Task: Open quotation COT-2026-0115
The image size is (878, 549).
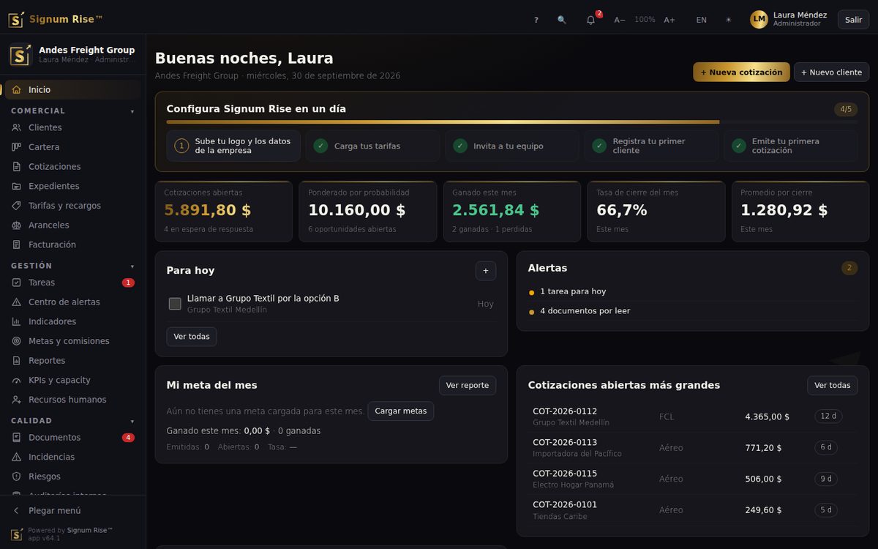Action: pos(693,479)
